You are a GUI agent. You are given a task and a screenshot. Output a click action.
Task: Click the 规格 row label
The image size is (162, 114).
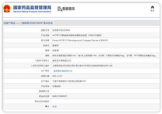(47, 56)
